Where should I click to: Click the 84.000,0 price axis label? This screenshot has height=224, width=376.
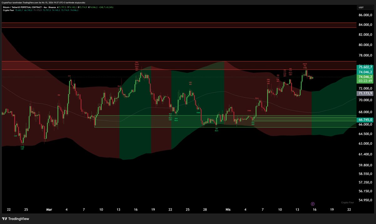[365, 25]
